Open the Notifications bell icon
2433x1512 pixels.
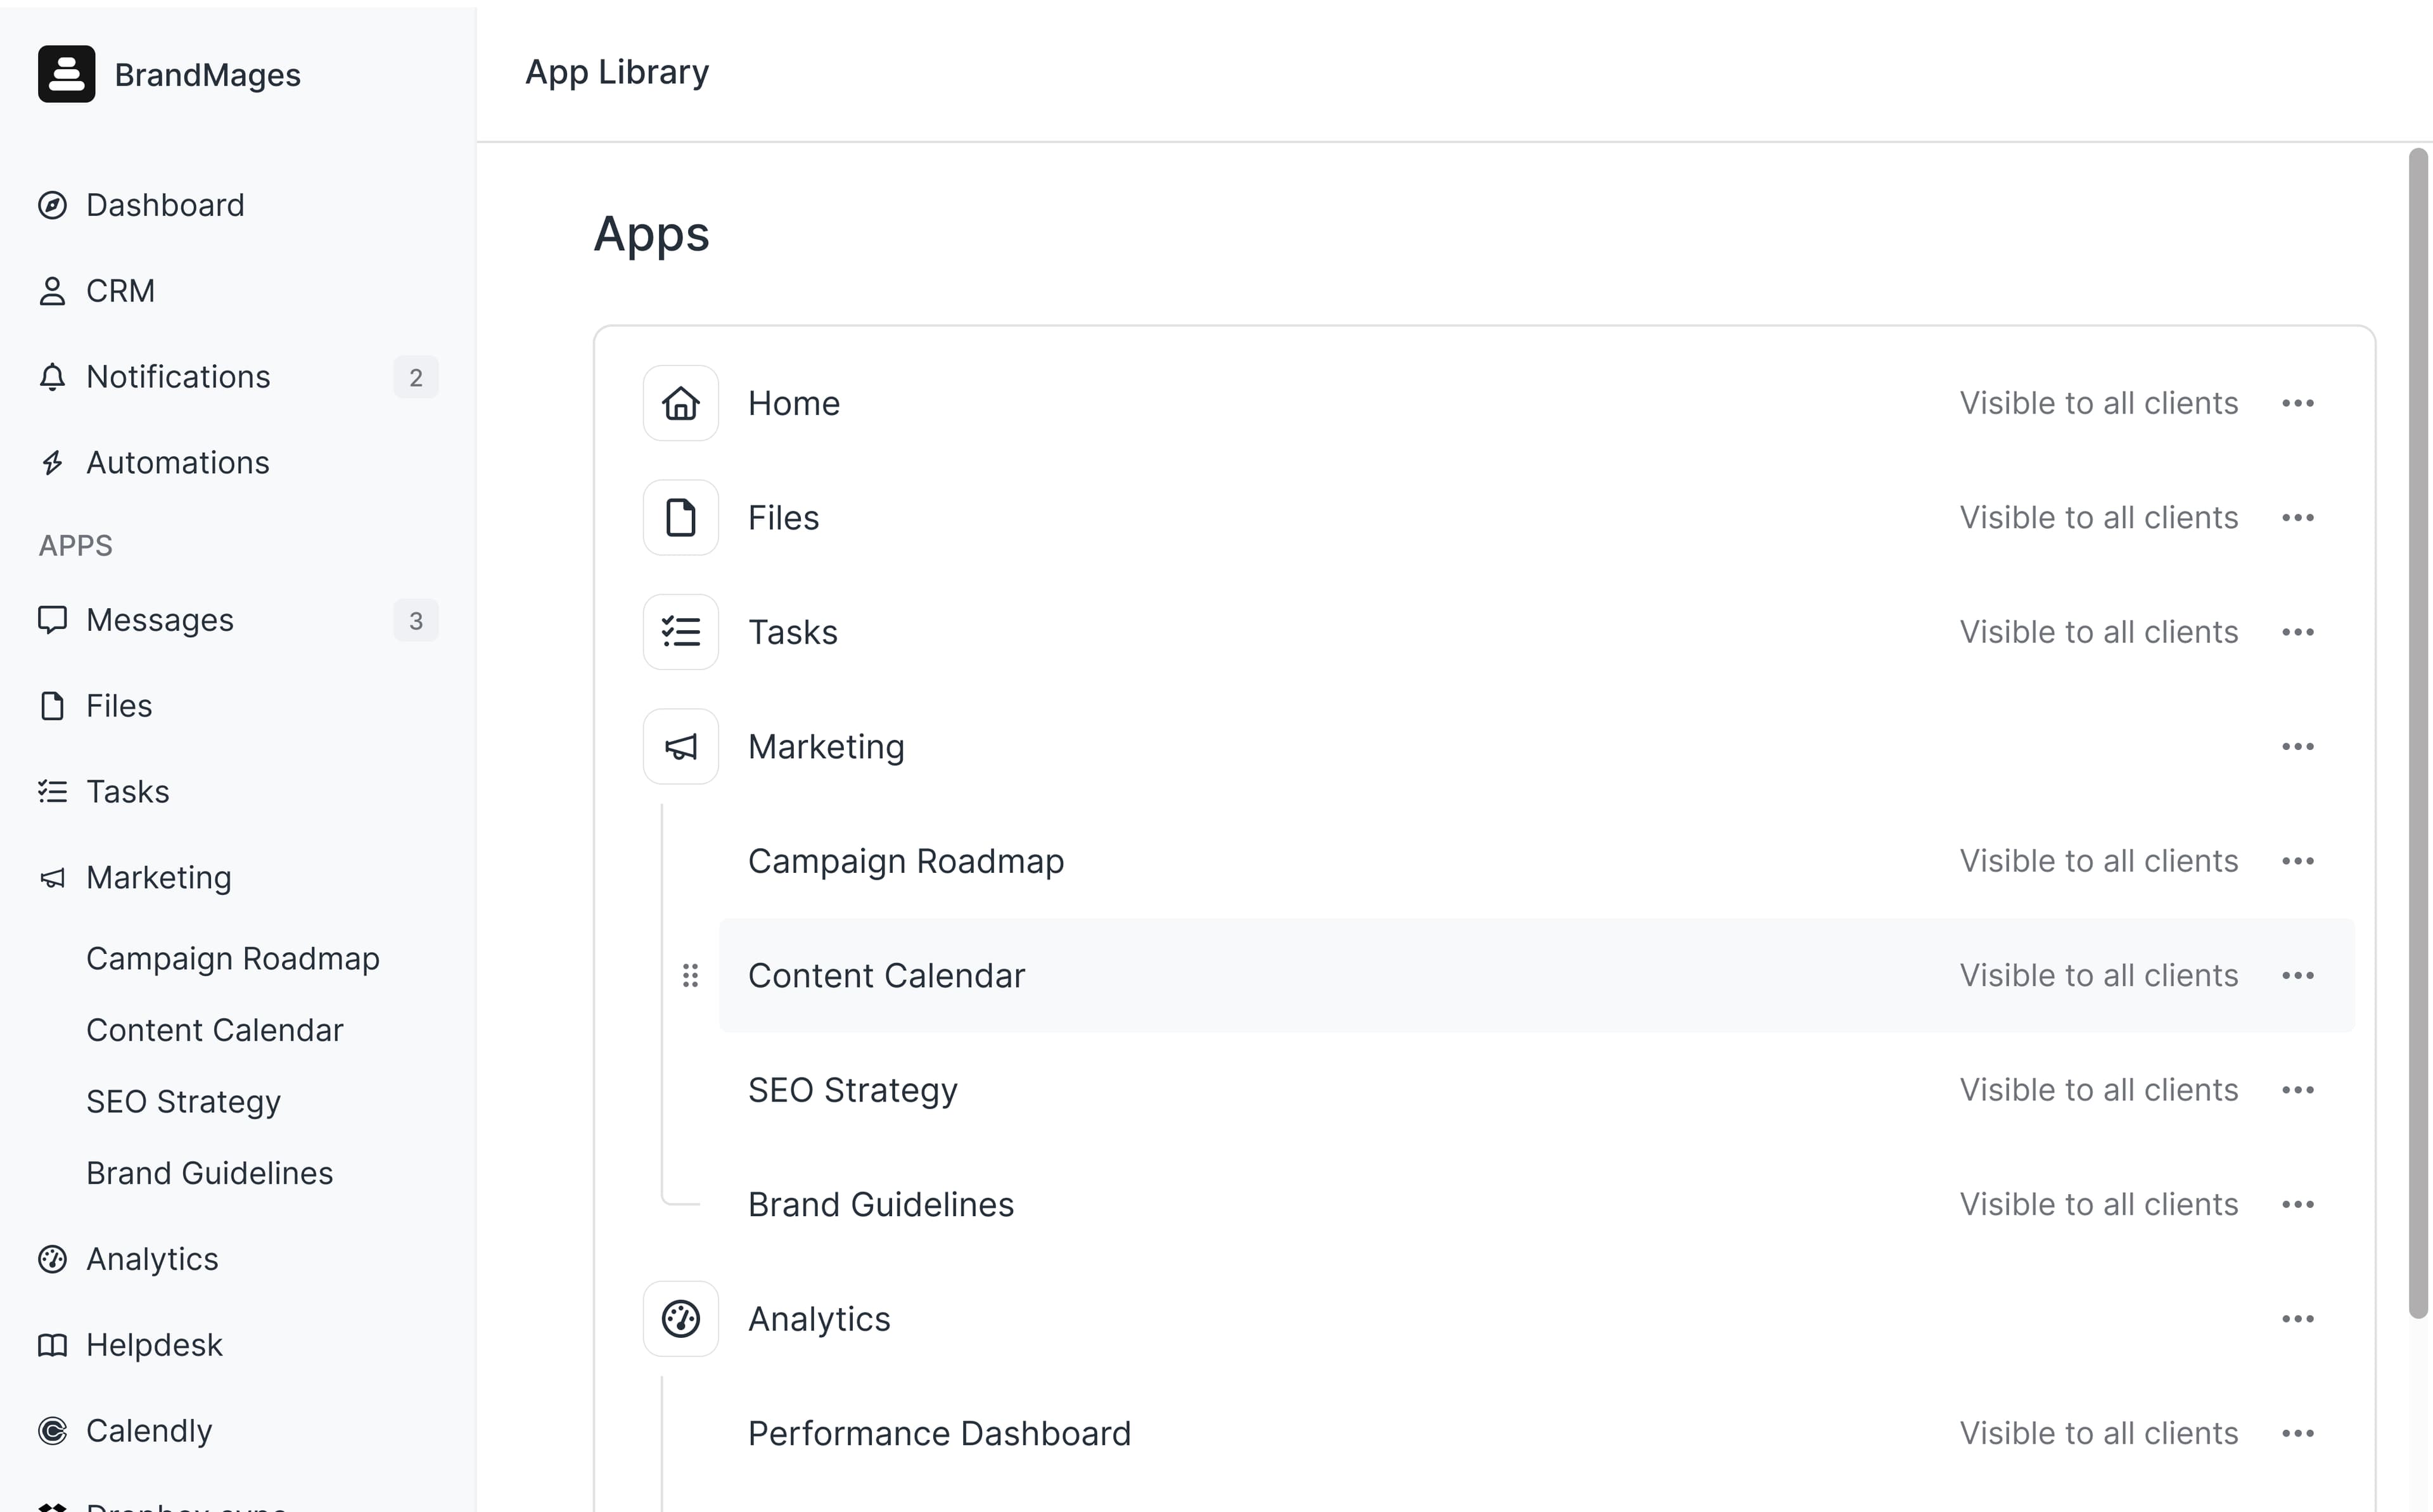click(x=53, y=377)
